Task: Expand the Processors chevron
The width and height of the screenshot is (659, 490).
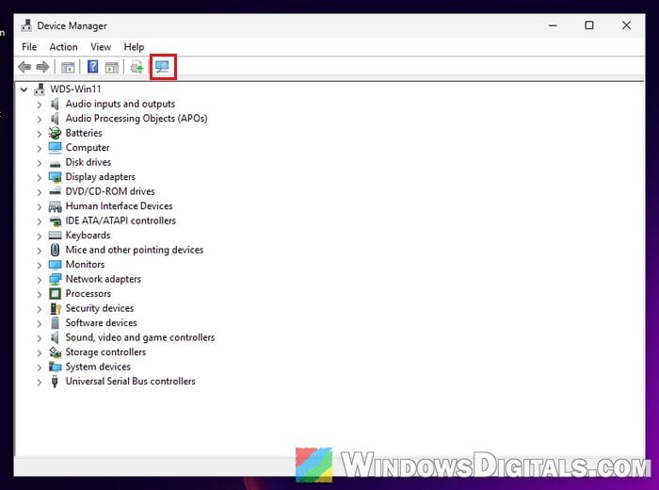Action: tap(40, 294)
